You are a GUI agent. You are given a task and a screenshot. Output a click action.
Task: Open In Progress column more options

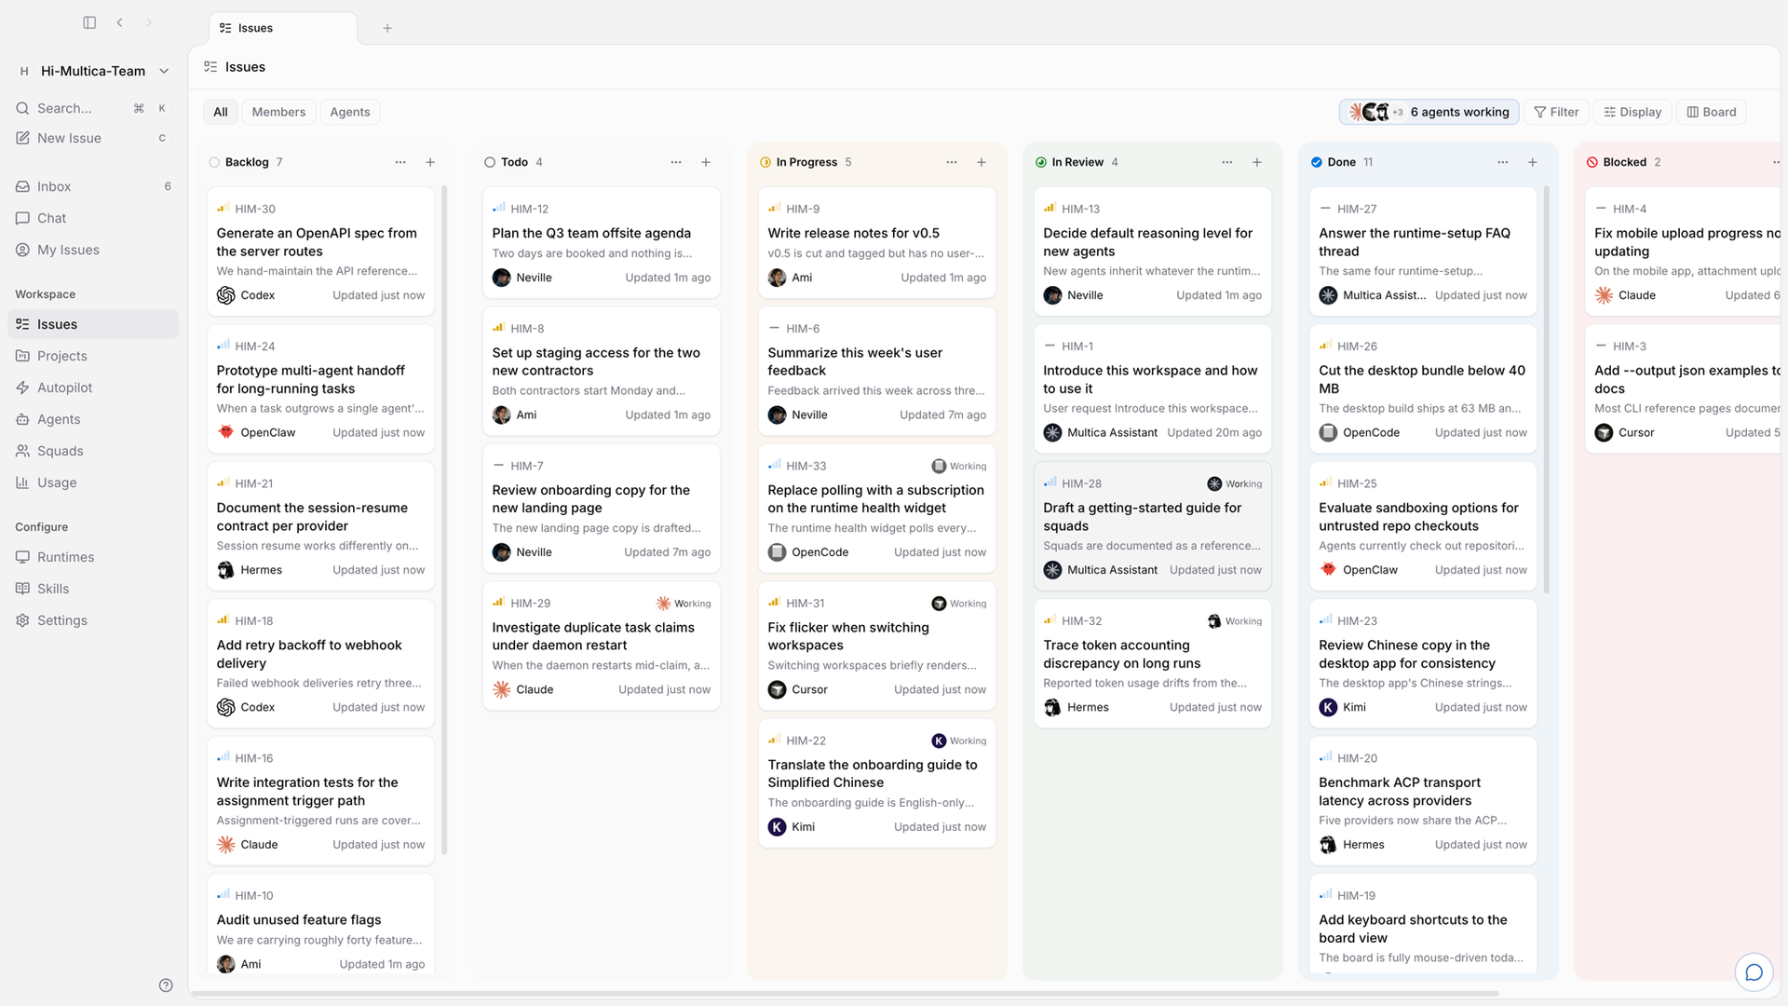952,162
